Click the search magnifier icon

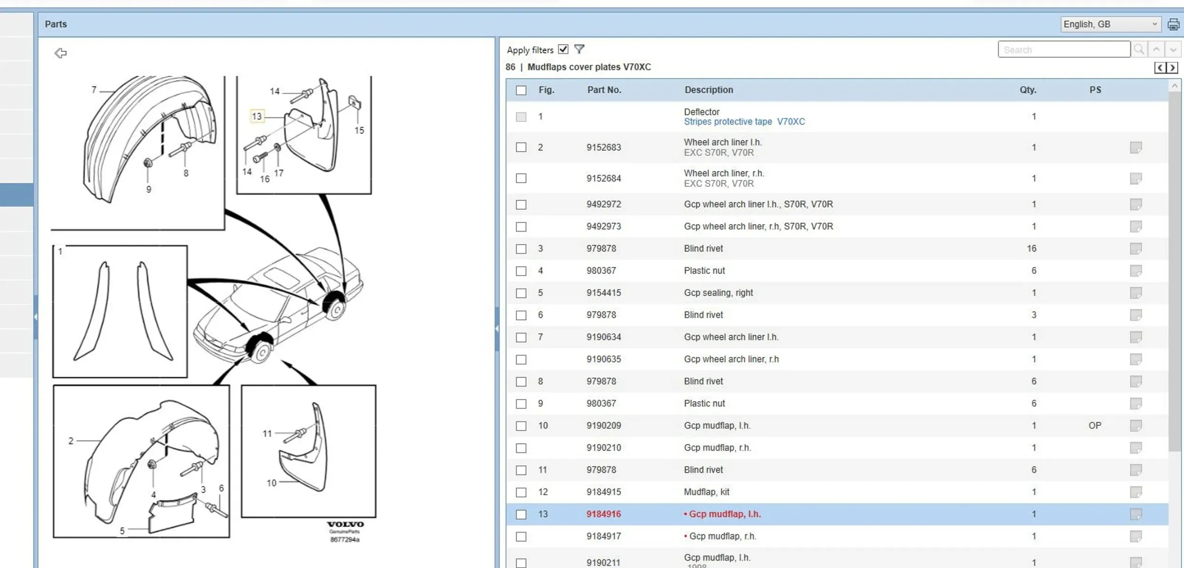pos(1139,49)
